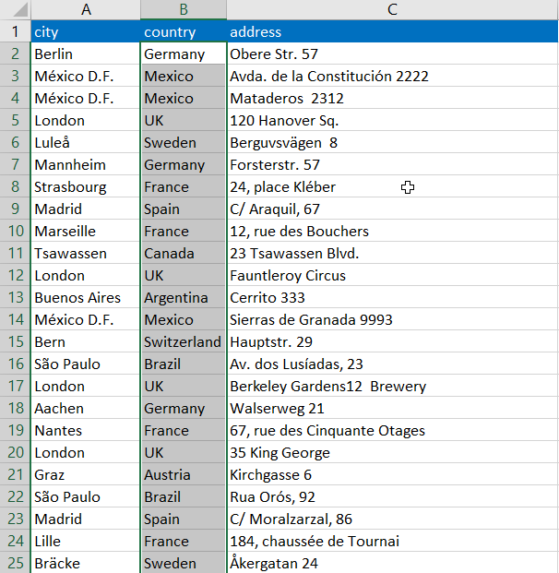This screenshot has width=559, height=573.
Task: Click the '35 King George' cell
Action: point(392,452)
